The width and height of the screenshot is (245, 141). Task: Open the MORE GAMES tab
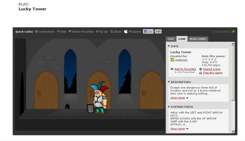pos(198,39)
